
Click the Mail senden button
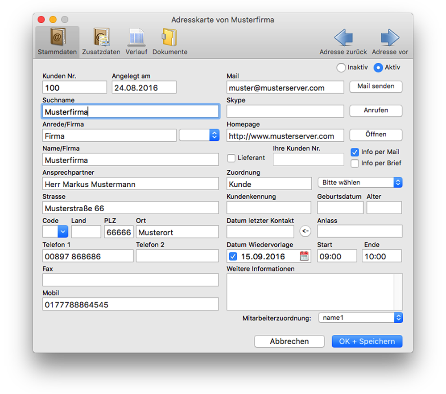click(x=376, y=86)
